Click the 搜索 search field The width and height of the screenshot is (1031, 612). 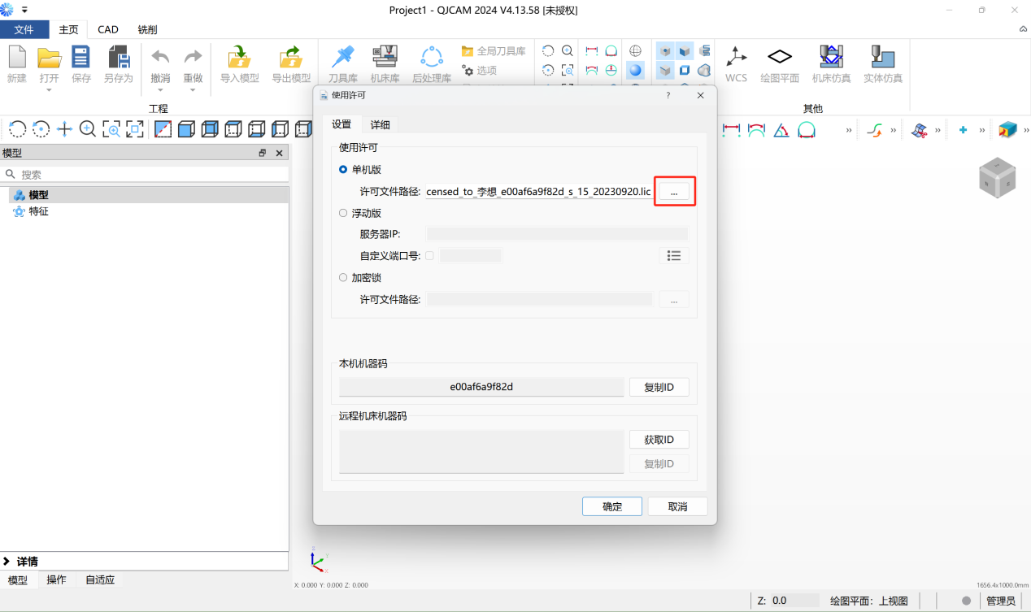(146, 174)
